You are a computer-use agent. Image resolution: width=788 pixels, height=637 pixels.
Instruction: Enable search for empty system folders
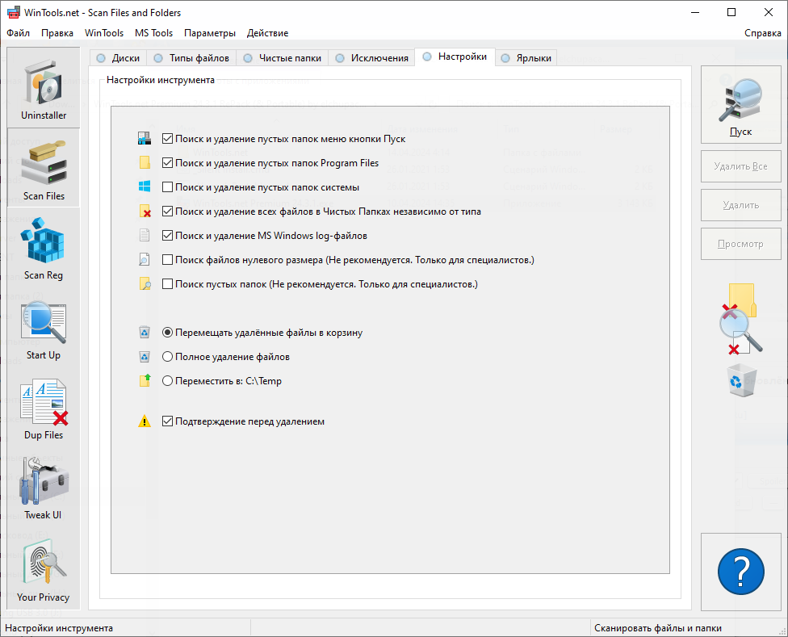click(x=168, y=187)
